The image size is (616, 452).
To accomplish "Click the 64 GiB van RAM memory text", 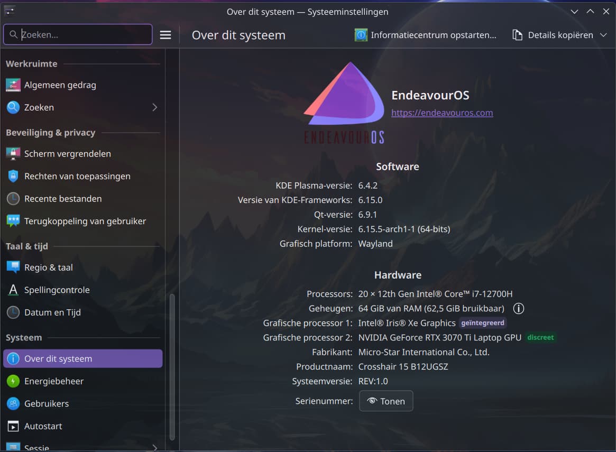I will [x=431, y=309].
